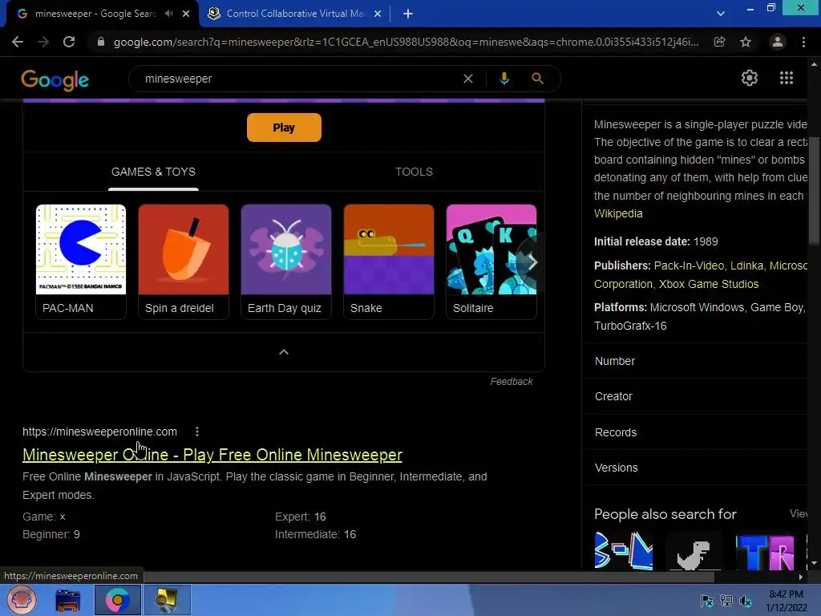Open the Snake game card
Viewport: 821px width, 616px height.
click(389, 261)
